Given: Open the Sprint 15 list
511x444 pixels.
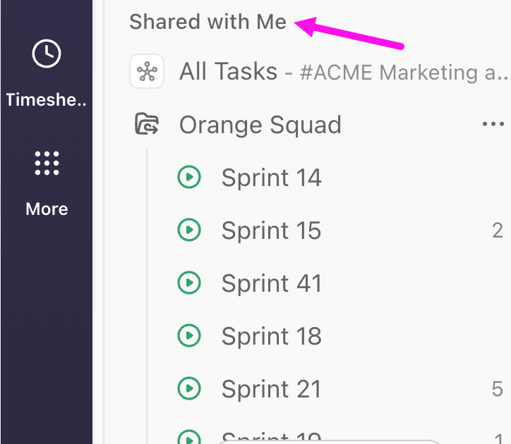Looking at the screenshot, I should [271, 230].
